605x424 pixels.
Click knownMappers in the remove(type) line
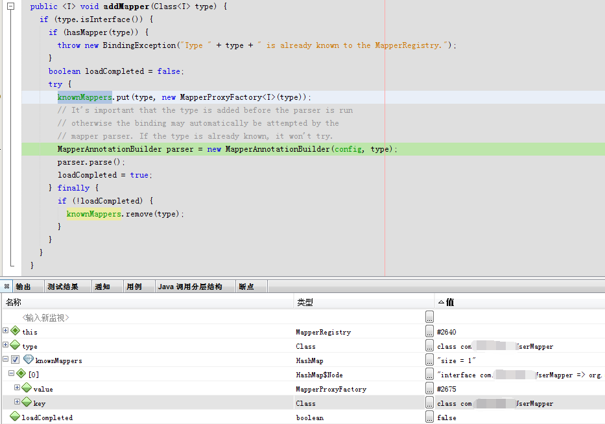[94, 214]
